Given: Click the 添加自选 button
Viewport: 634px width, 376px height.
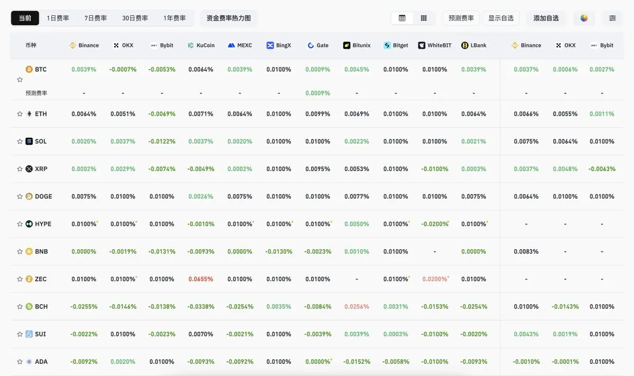Looking at the screenshot, I should pyautogui.click(x=546, y=18).
